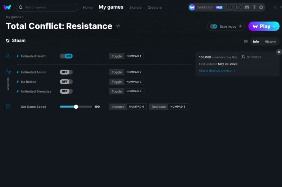Click the circular list icon in the header
The height and width of the screenshot is (187, 282).
238,7
